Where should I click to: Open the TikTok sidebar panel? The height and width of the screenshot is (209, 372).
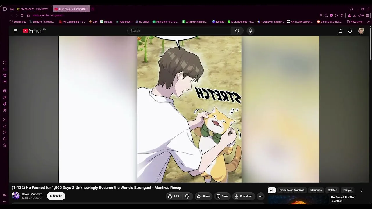[5, 104]
